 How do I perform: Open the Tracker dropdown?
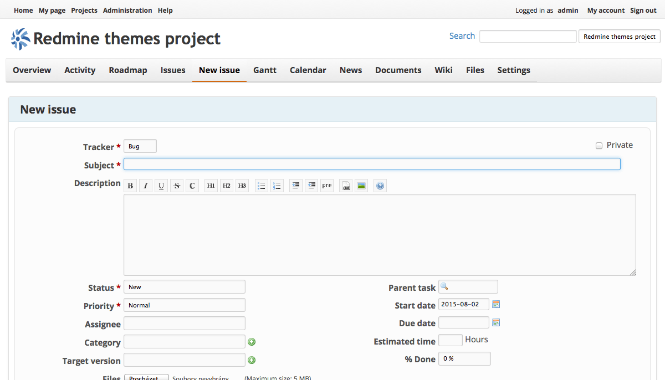coord(140,146)
